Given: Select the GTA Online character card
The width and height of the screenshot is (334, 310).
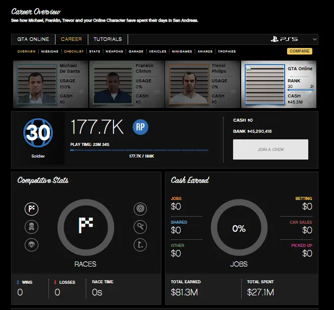Looking at the screenshot, I should point(279,84).
